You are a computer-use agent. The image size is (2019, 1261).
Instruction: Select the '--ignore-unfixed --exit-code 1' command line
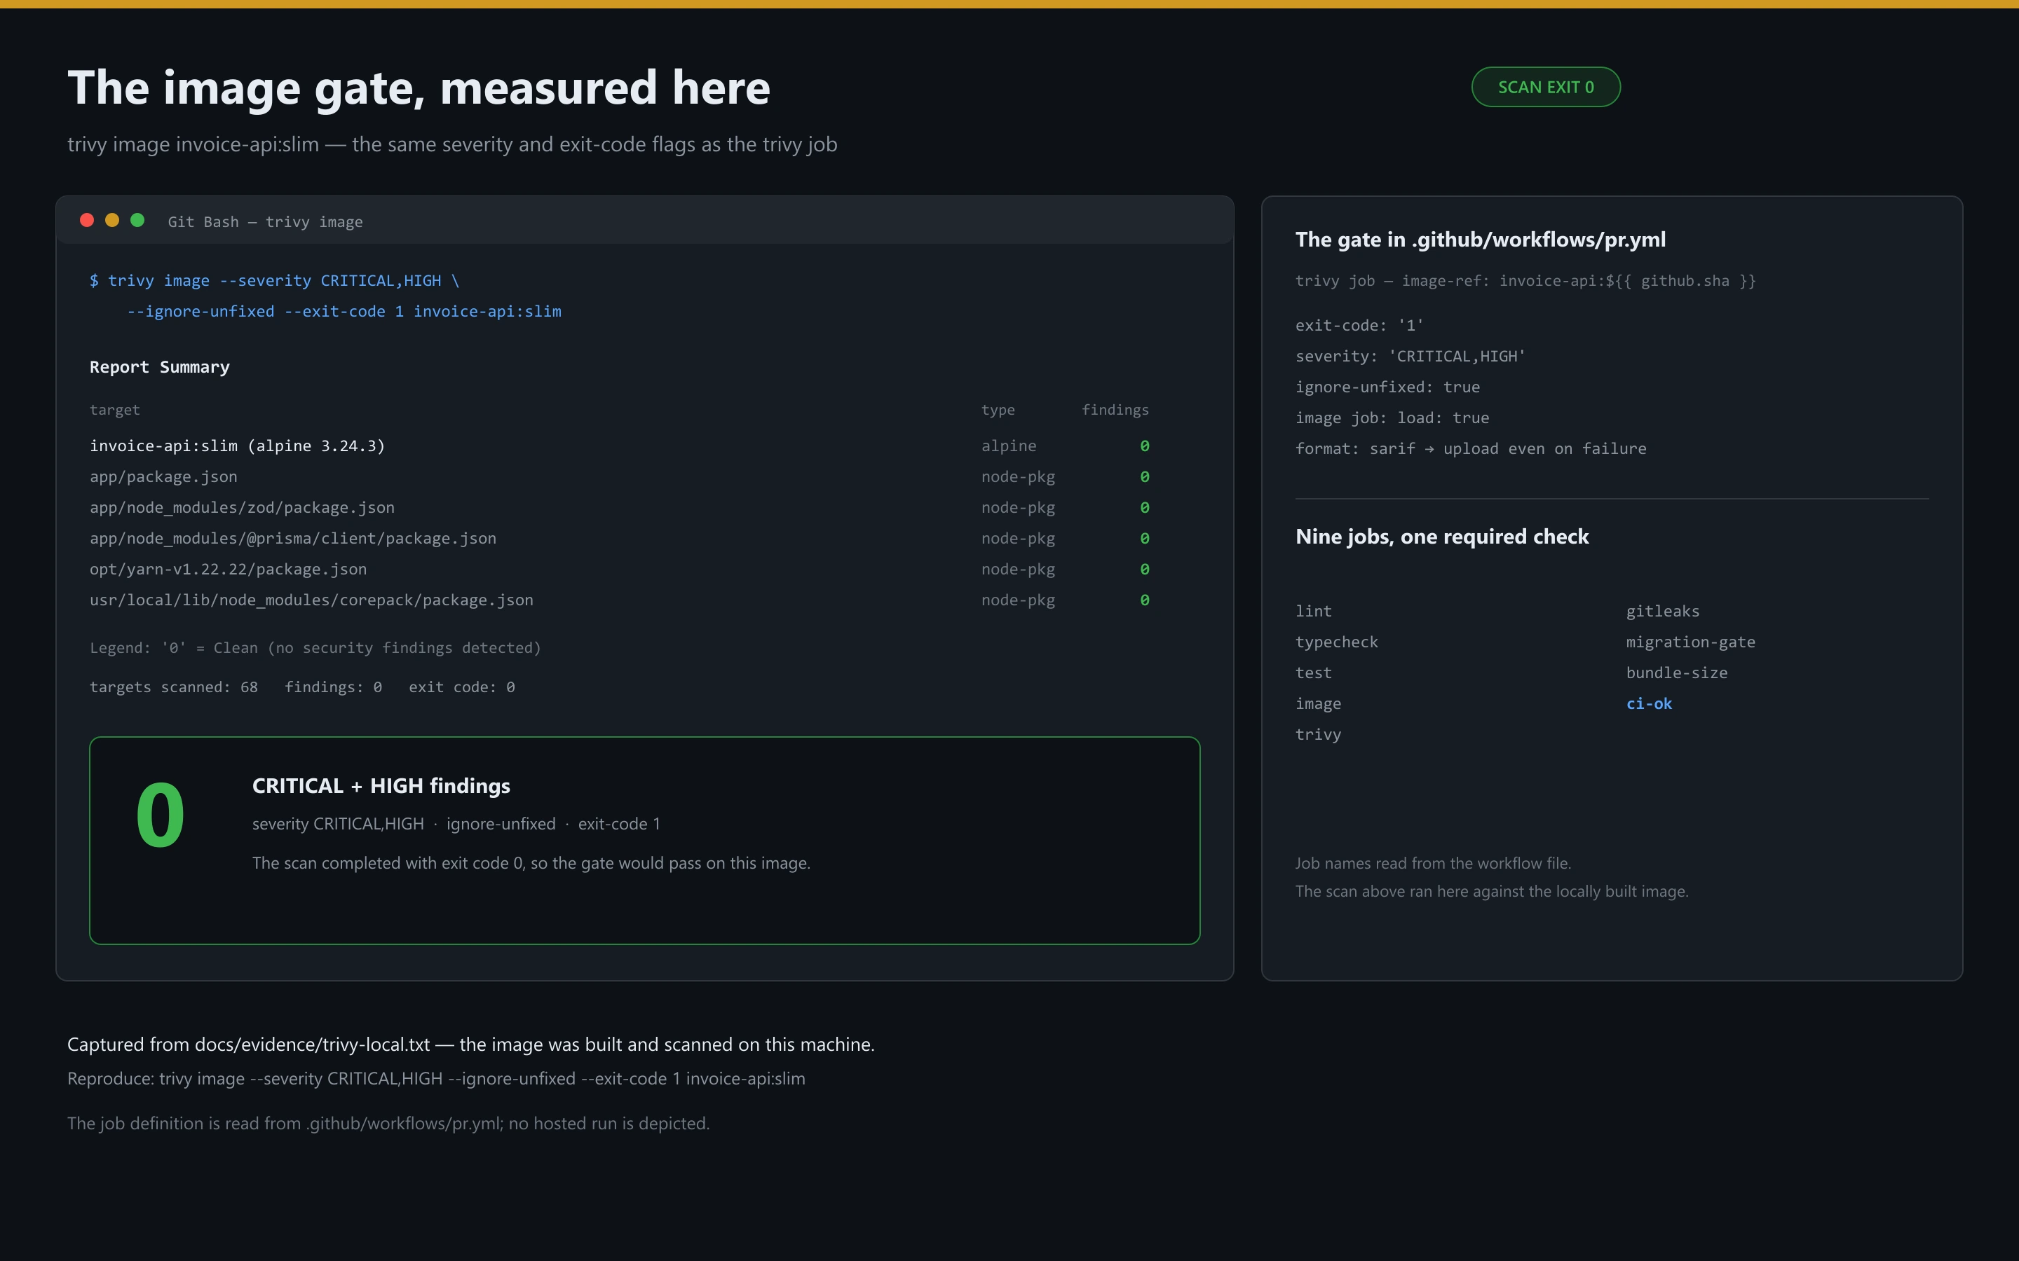pyautogui.click(x=344, y=311)
